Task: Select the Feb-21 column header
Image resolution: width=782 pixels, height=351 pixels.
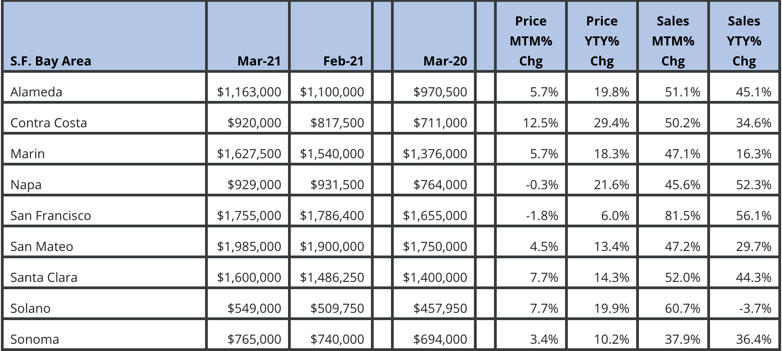Action: point(343,61)
